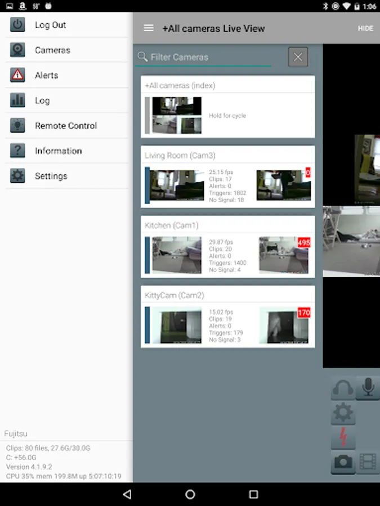Tap the Fujitsu server name
Image resolution: width=380 pixels, height=506 pixels.
16,433
